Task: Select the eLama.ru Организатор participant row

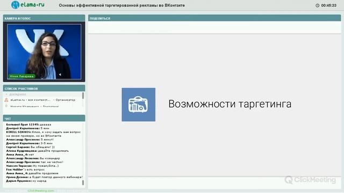Action: [x=43, y=100]
